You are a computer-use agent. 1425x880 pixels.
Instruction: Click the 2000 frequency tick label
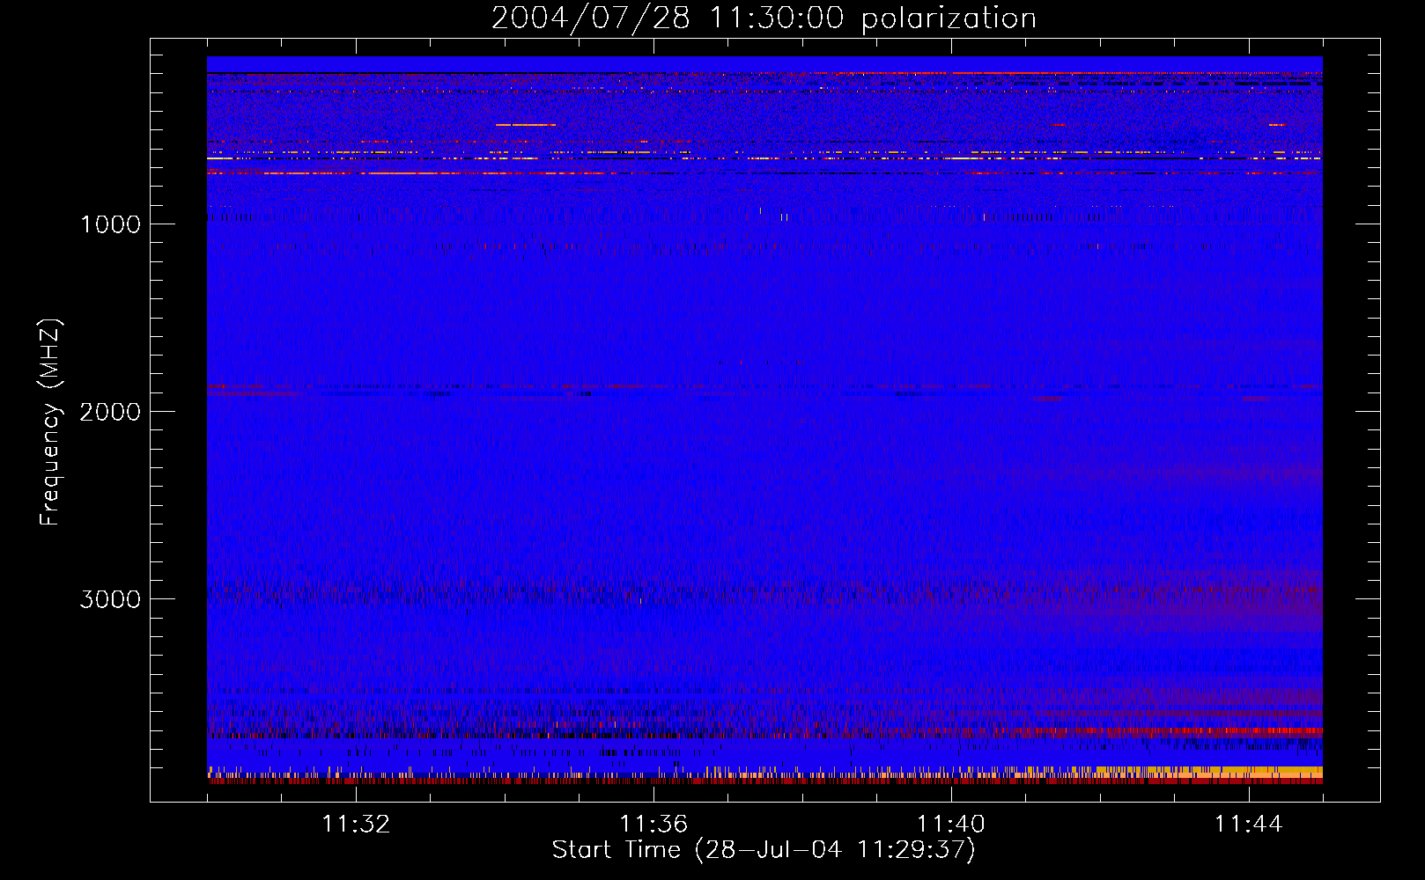[x=110, y=412]
